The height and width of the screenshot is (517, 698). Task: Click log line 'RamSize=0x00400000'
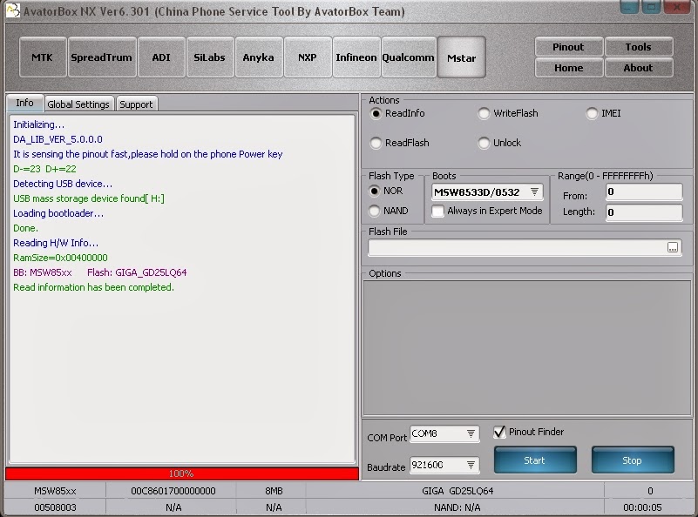[x=60, y=258]
